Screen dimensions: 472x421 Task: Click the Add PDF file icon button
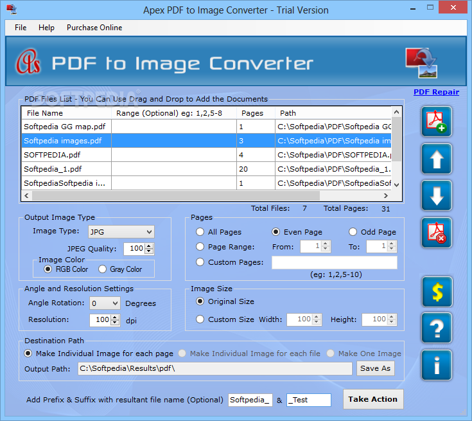point(437,121)
